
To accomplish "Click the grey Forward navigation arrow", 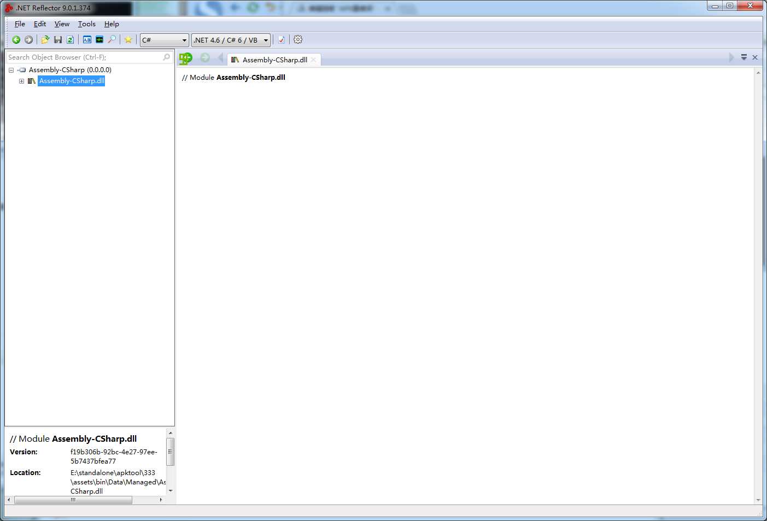I will pyautogui.click(x=29, y=40).
